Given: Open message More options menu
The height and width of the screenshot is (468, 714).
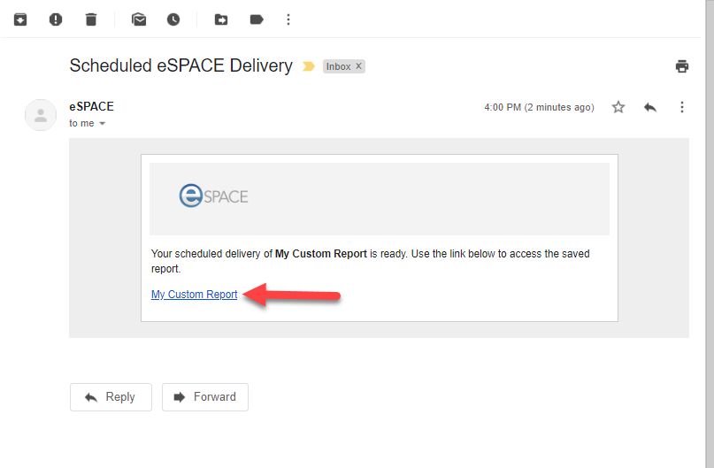Looking at the screenshot, I should [x=681, y=107].
